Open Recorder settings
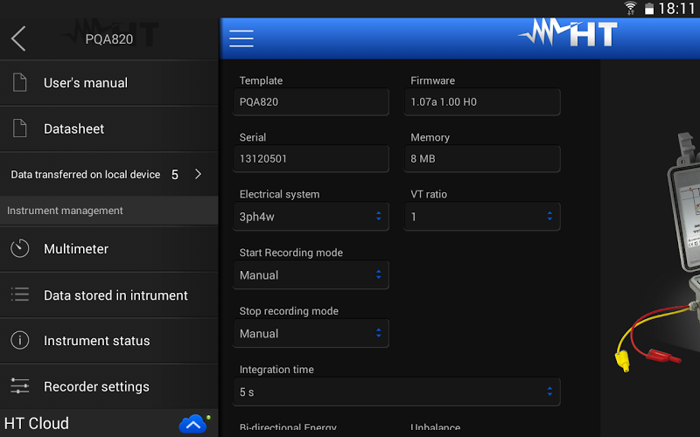This screenshot has height=437, width=700. tap(108, 386)
